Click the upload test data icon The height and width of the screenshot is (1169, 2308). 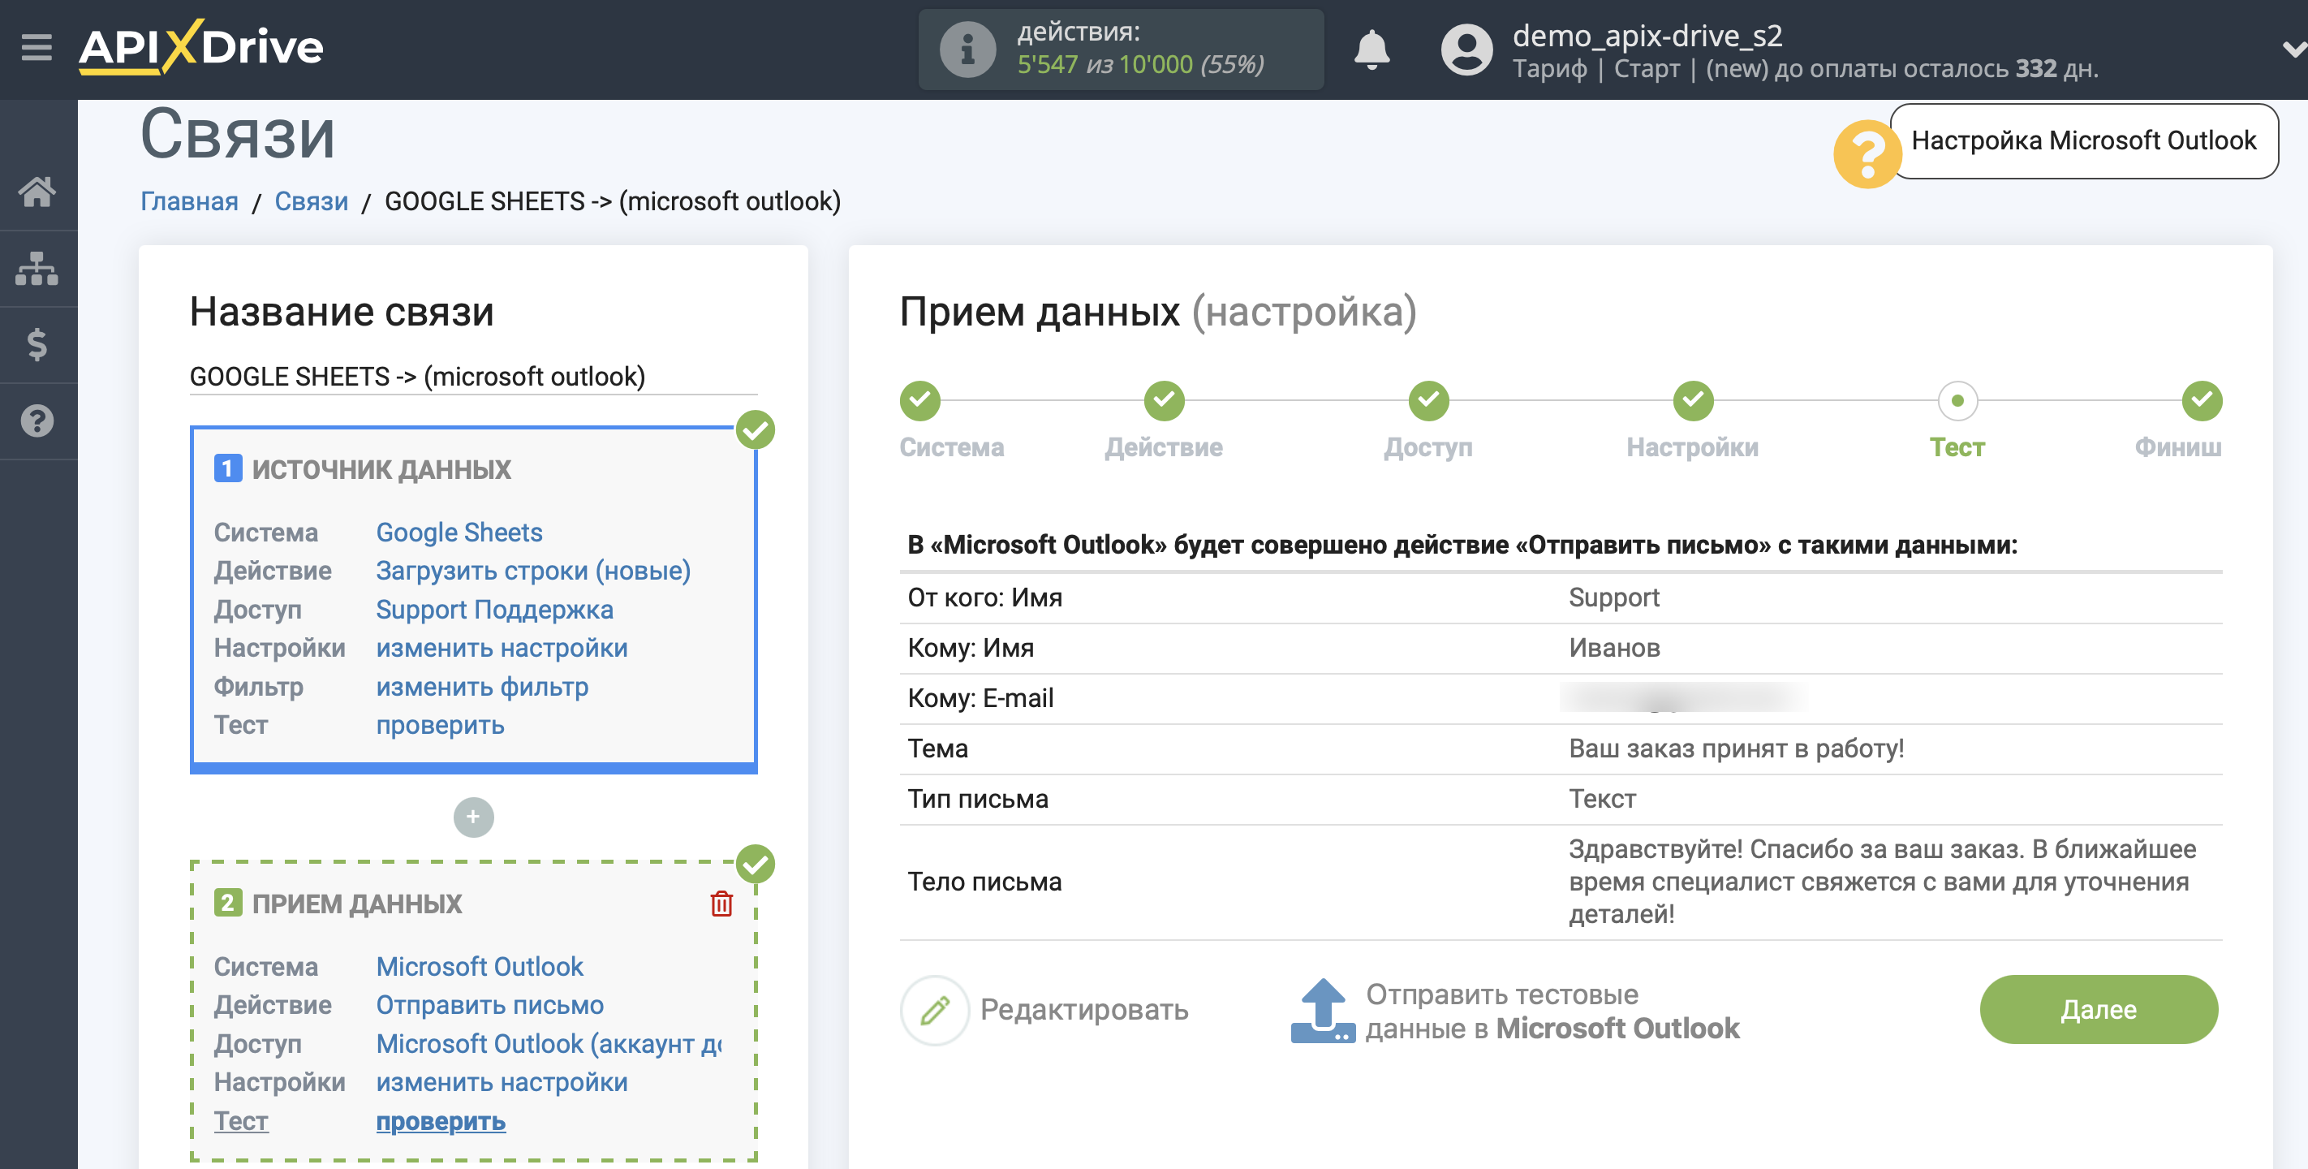(x=1323, y=1011)
